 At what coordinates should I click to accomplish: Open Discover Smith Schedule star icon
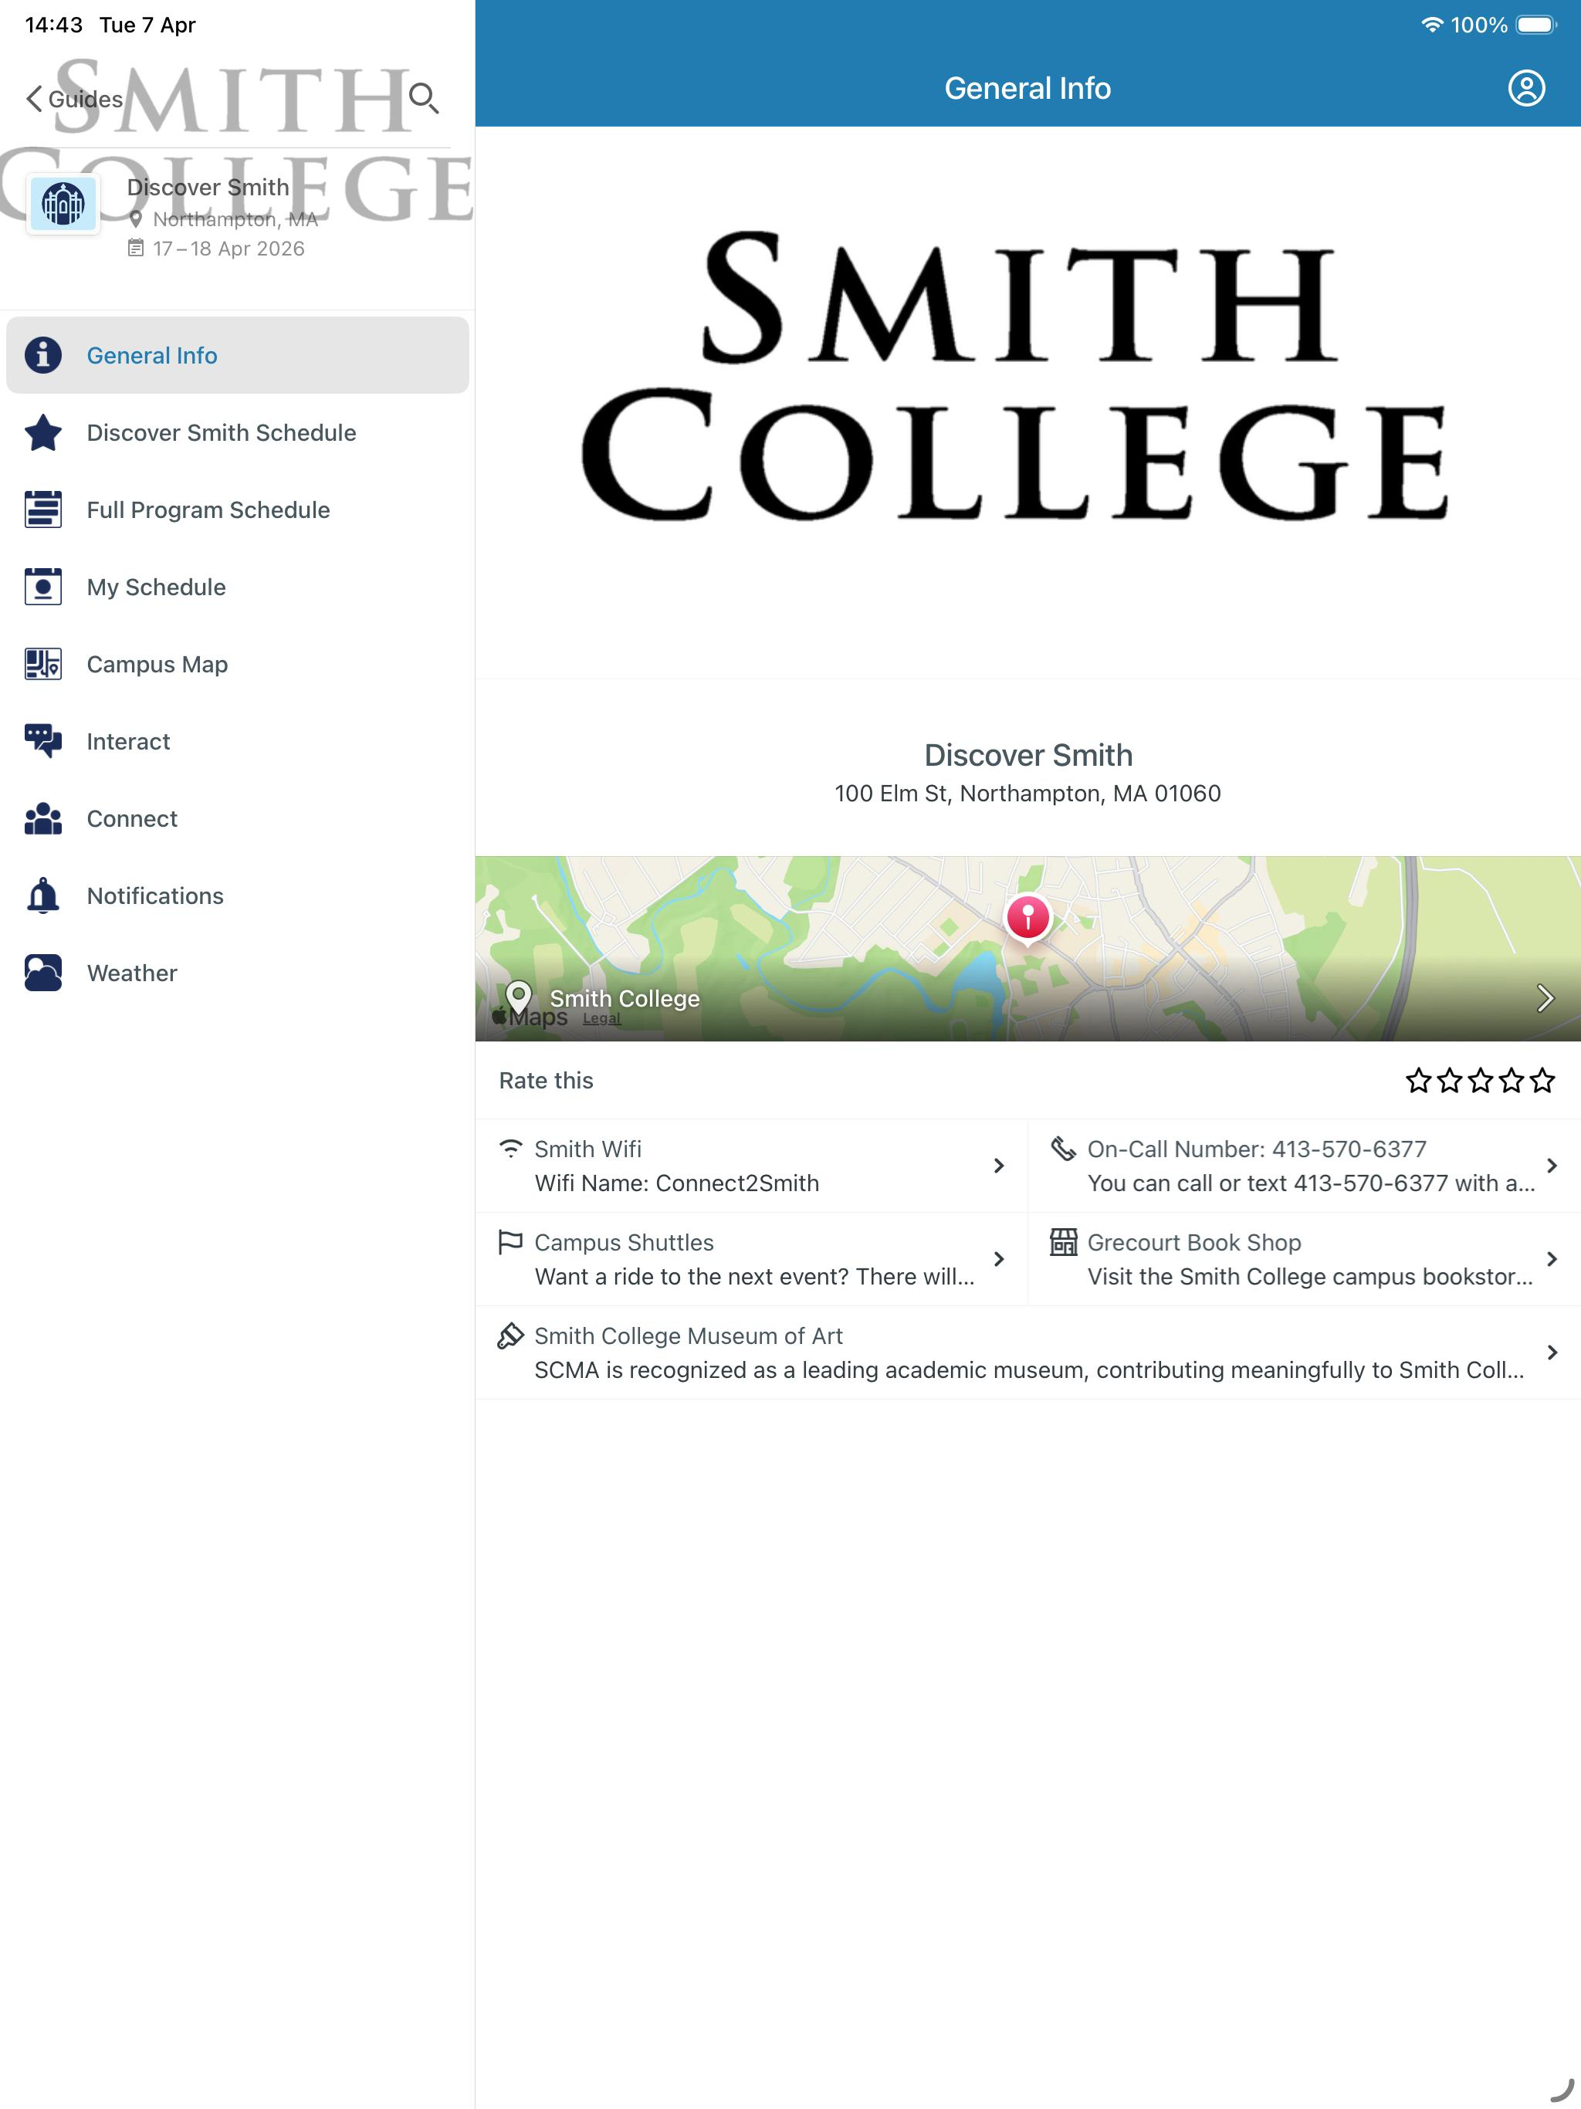click(43, 432)
